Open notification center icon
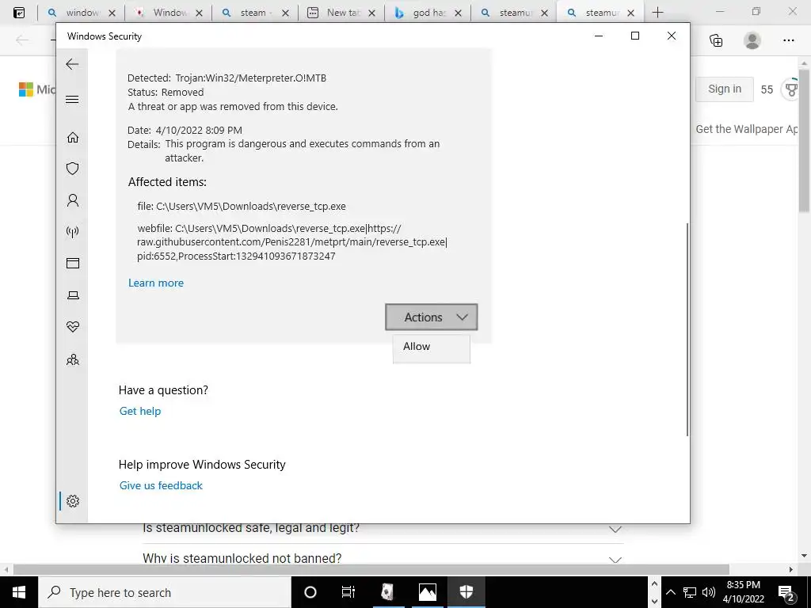 click(786, 592)
